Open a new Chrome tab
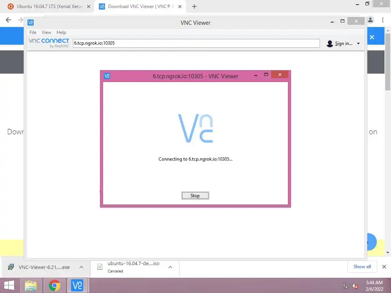The height and width of the screenshot is (293, 391). coord(194,6)
